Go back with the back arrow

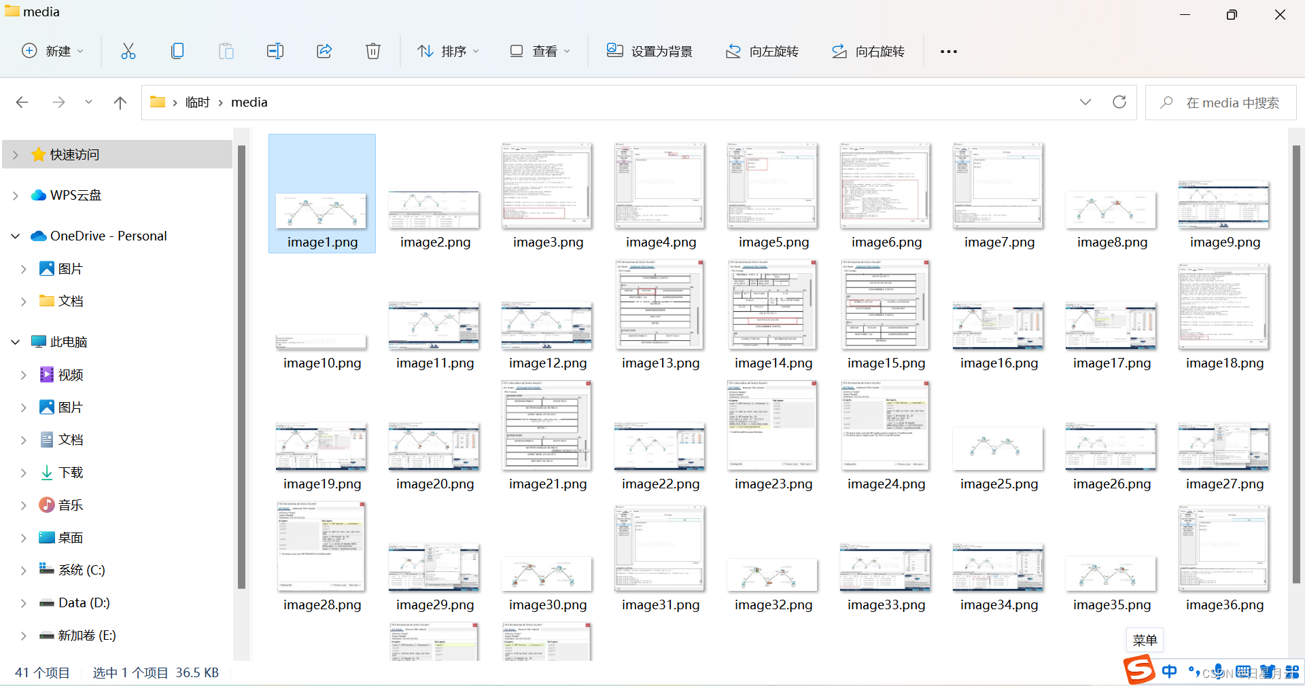[x=22, y=103]
